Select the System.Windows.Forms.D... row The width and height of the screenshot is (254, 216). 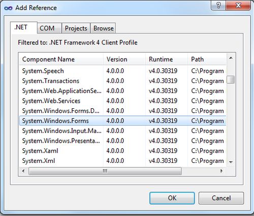click(x=123, y=111)
